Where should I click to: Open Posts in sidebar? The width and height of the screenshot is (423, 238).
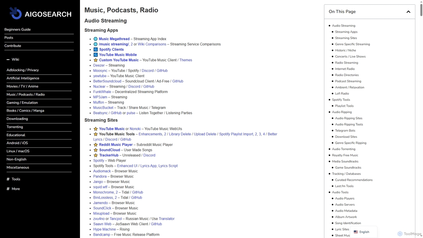coord(9,38)
